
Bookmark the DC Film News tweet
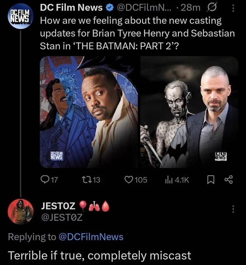(211, 180)
